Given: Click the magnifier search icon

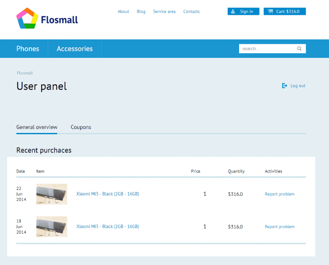Looking at the screenshot, I should click(x=300, y=49).
